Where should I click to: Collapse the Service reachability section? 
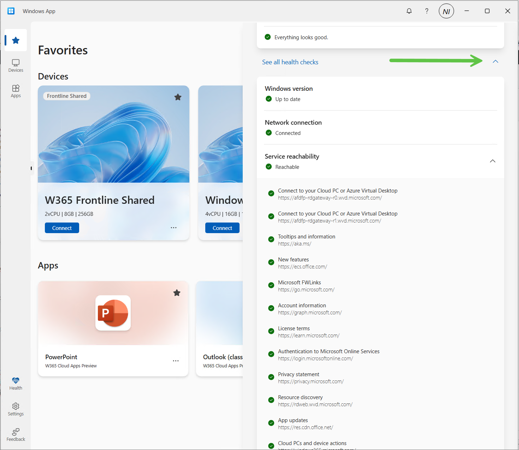pyautogui.click(x=493, y=161)
